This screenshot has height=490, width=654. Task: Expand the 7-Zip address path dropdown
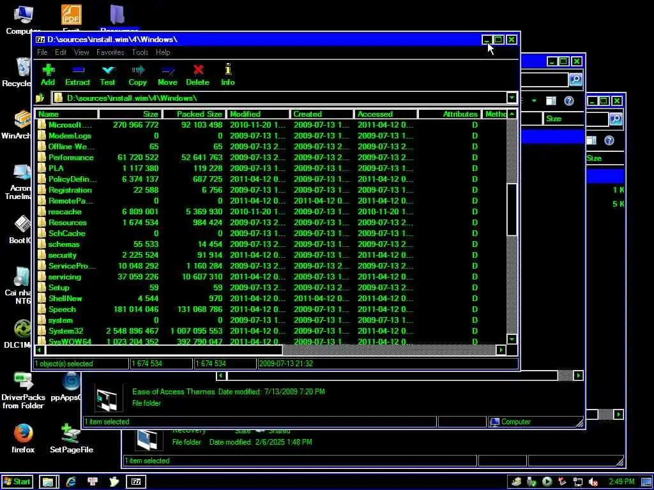point(512,98)
